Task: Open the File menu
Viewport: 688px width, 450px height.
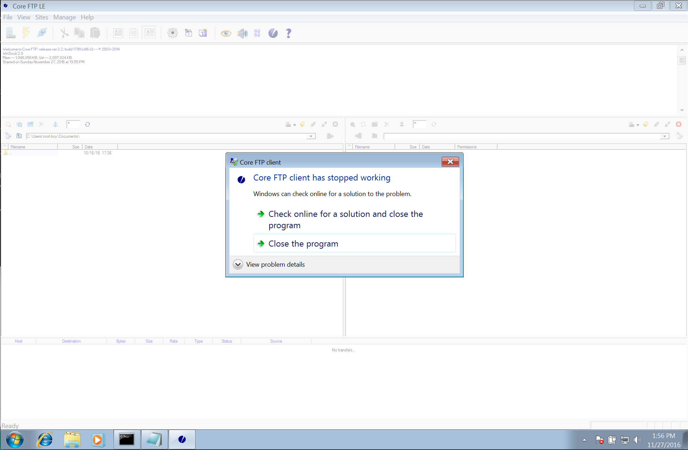Action: pyautogui.click(x=8, y=17)
